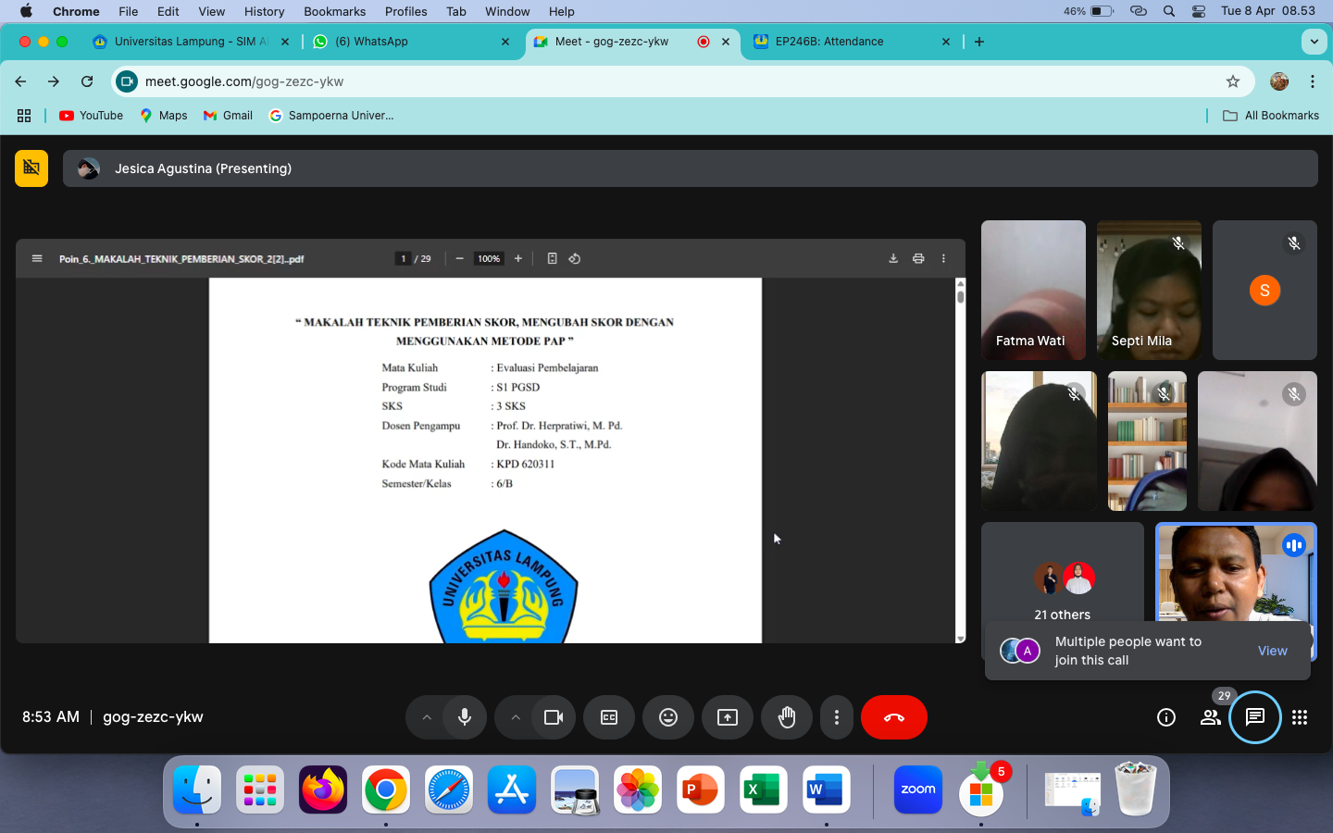Switch to the EP246B: Attendance tab
This screenshot has width=1333, height=833.
829,42
